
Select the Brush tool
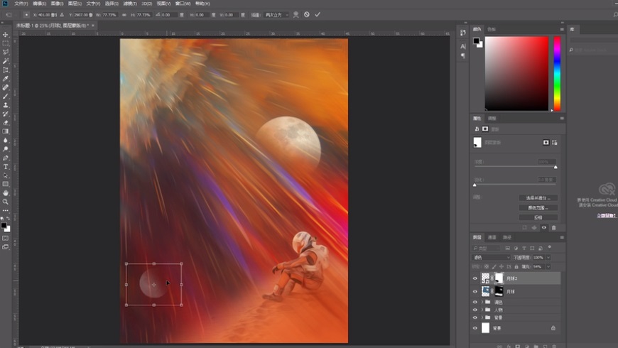point(6,96)
